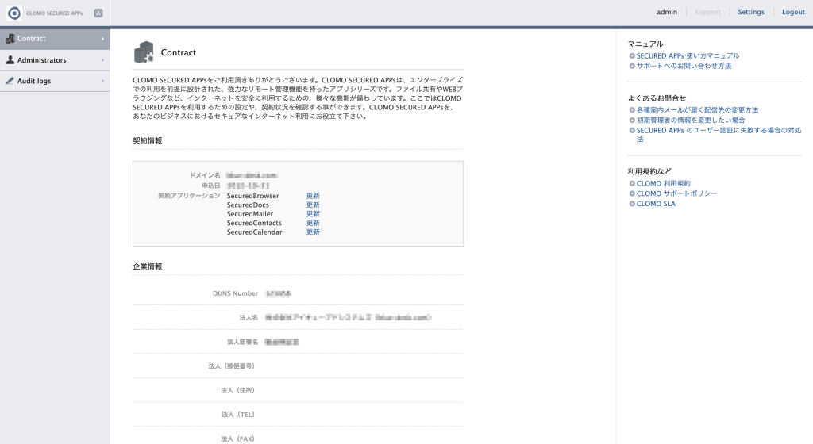This screenshot has width=813, height=444.
Task: Click bullet icon beside CLOMO 利用規約
Action: click(632, 183)
